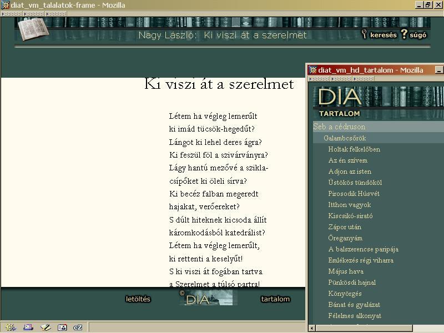This screenshot has height=333, width=444.
Task: Open poem 'Itthon vagyok'
Action: (350, 204)
